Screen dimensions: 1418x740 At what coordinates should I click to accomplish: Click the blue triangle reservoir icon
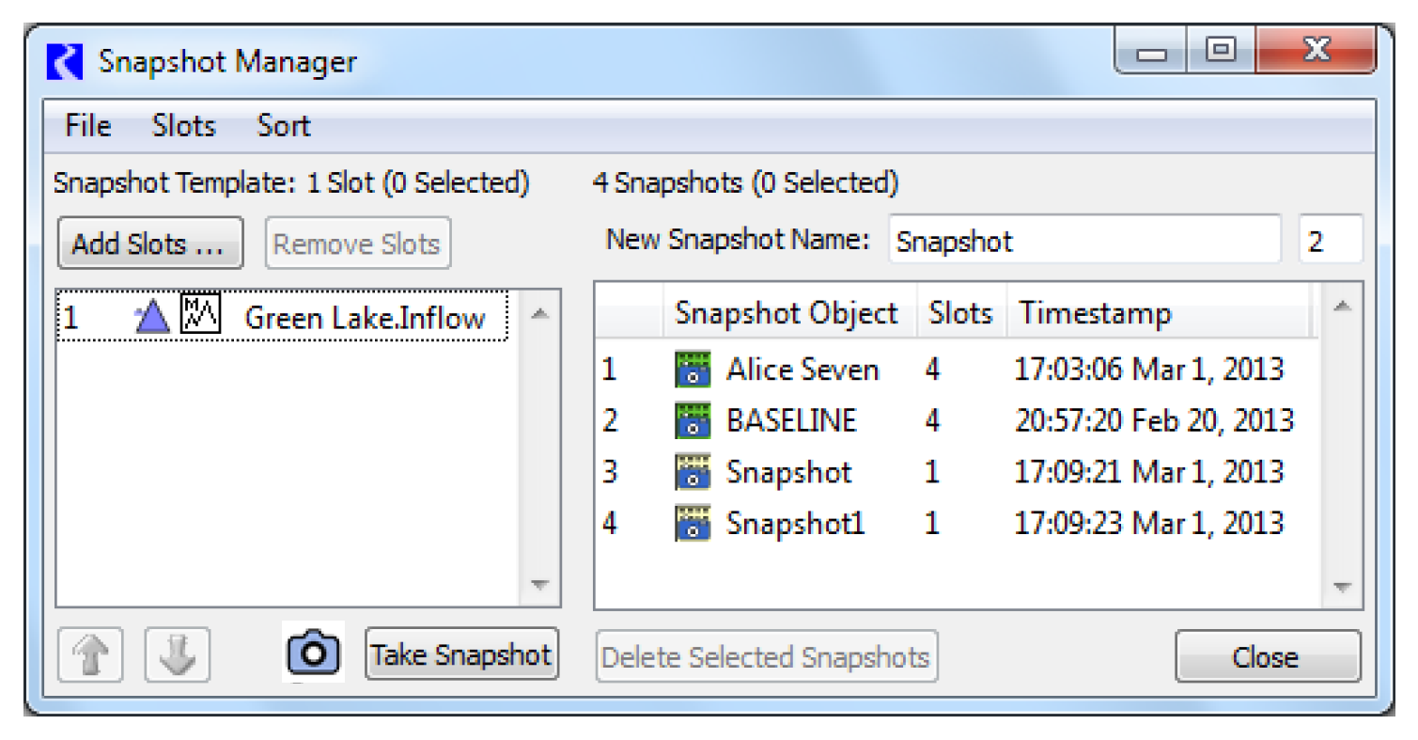[151, 318]
